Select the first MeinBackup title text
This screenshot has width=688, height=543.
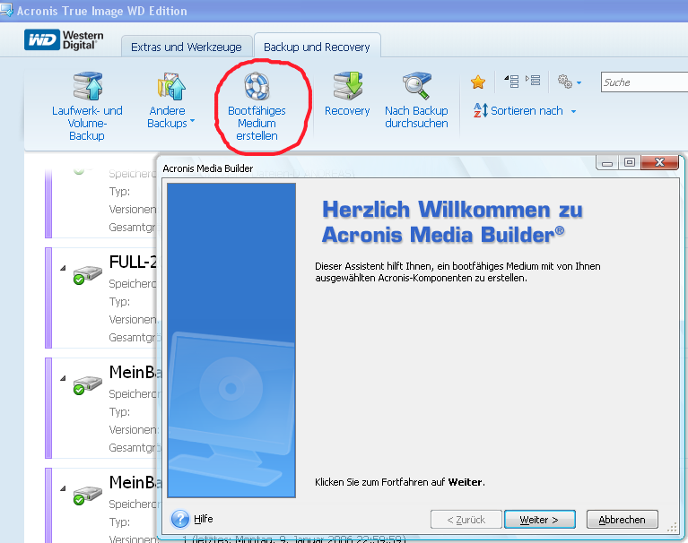pos(135,372)
